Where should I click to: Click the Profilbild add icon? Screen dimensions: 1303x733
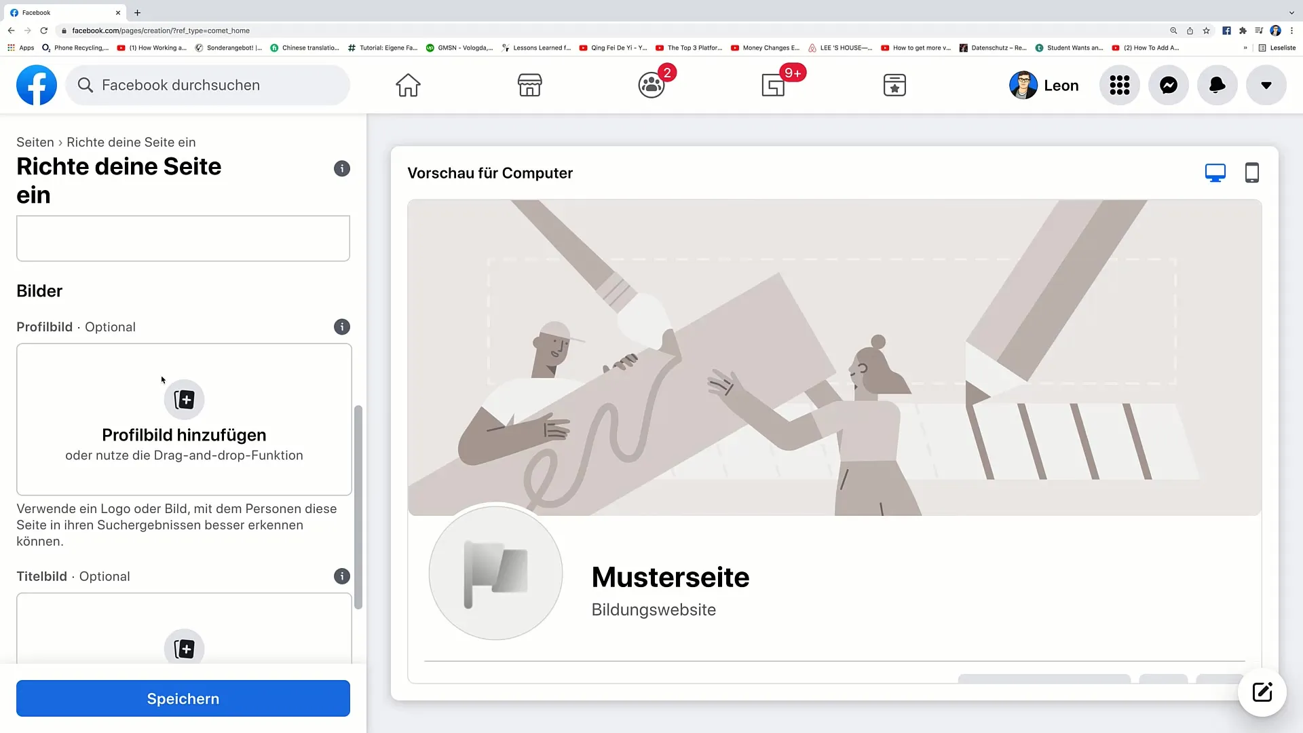[x=183, y=398]
